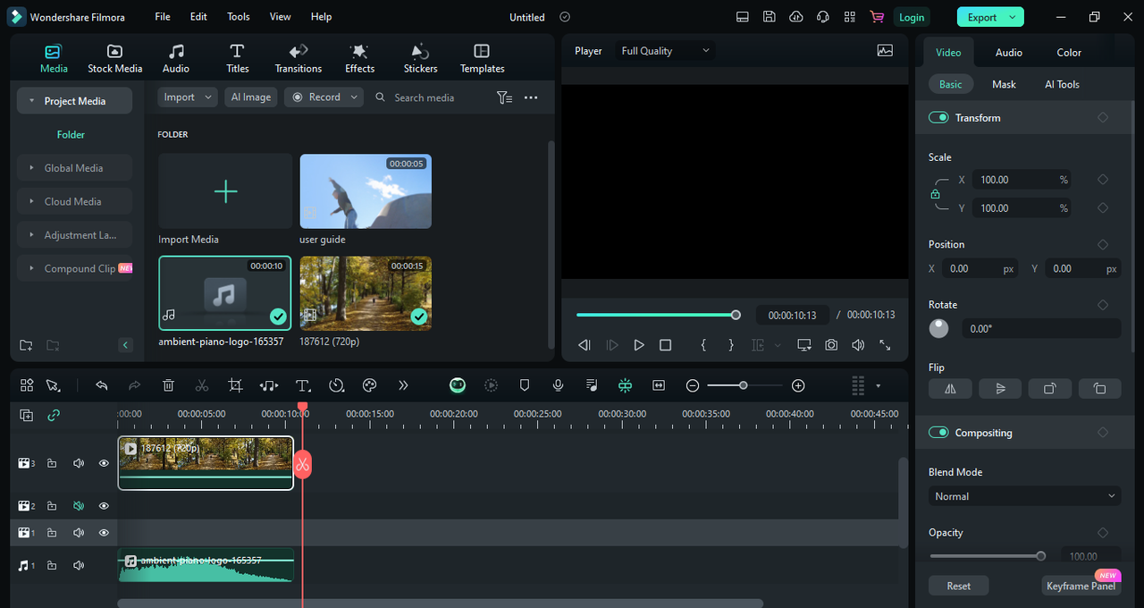This screenshot has width=1144, height=608.
Task: Click the Add marker icon in the toolbar
Action: [525, 384]
